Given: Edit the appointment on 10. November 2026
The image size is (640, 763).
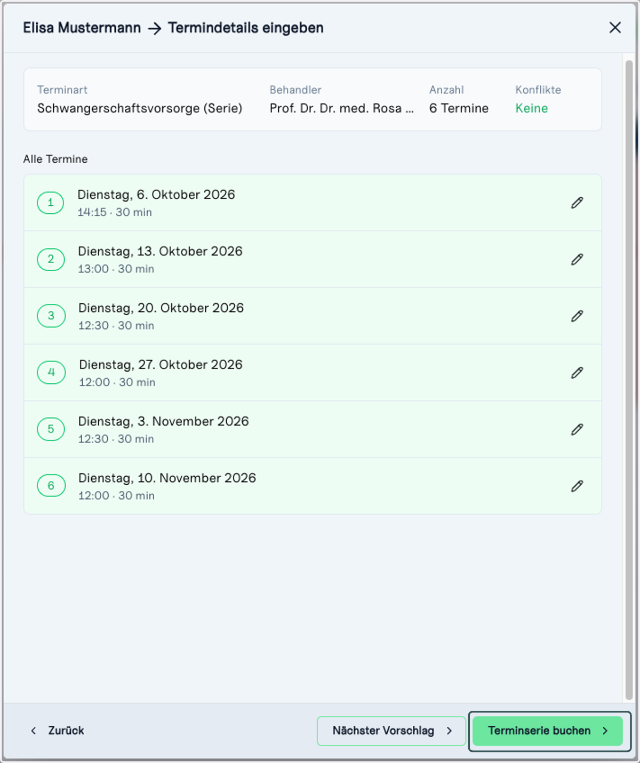Looking at the screenshot, I should coord(577,486).
